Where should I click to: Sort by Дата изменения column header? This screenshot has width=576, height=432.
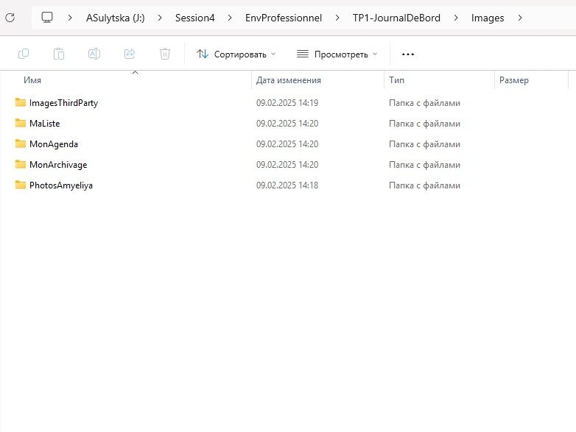(x=289, y=80)
